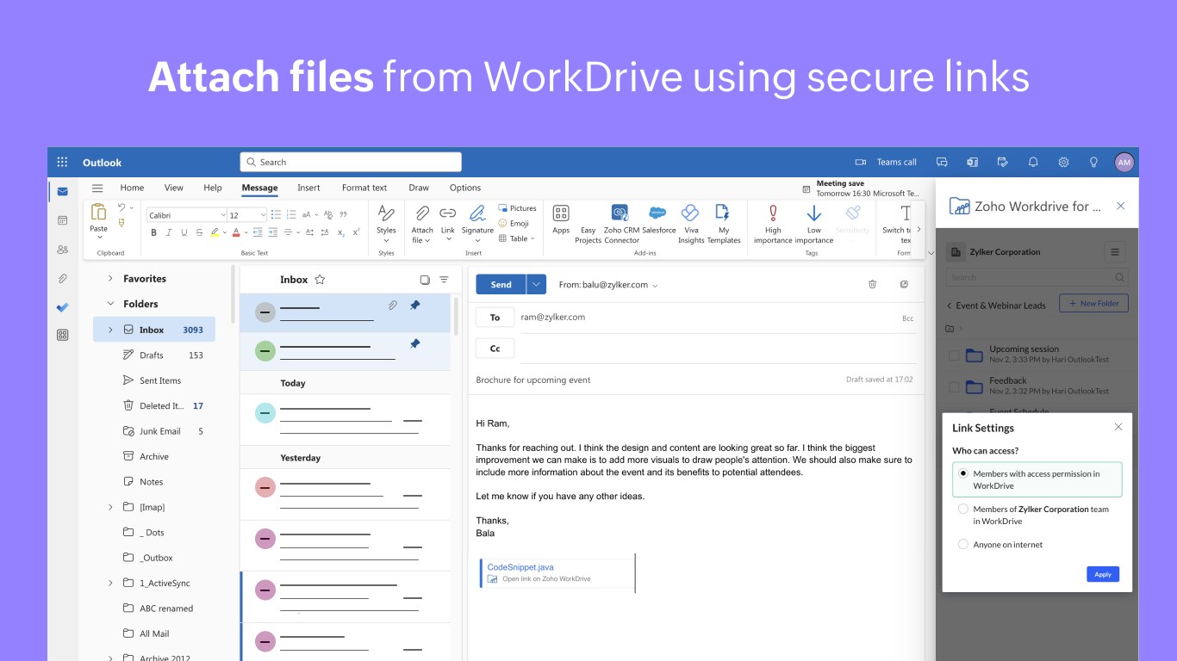This screenshot has width=1177, height=661.
Task: Expand the Send options arrow
Action: click(x=536, y=285)
